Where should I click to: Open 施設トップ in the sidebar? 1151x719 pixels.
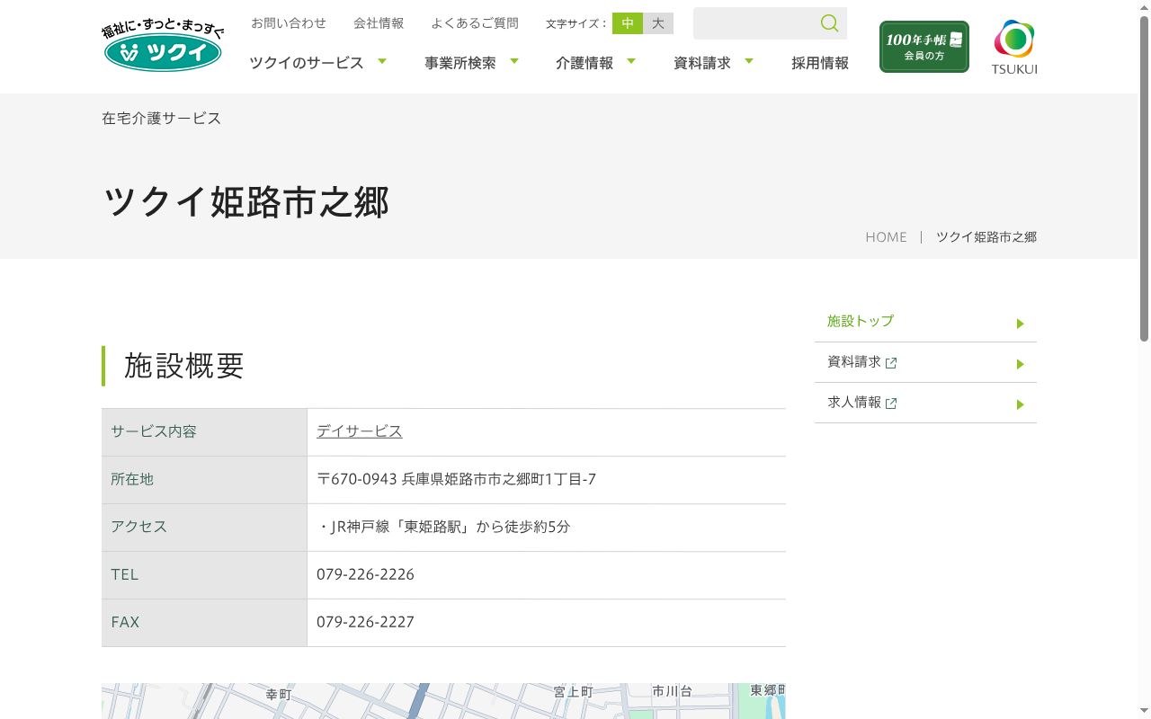tap(861, 321)
